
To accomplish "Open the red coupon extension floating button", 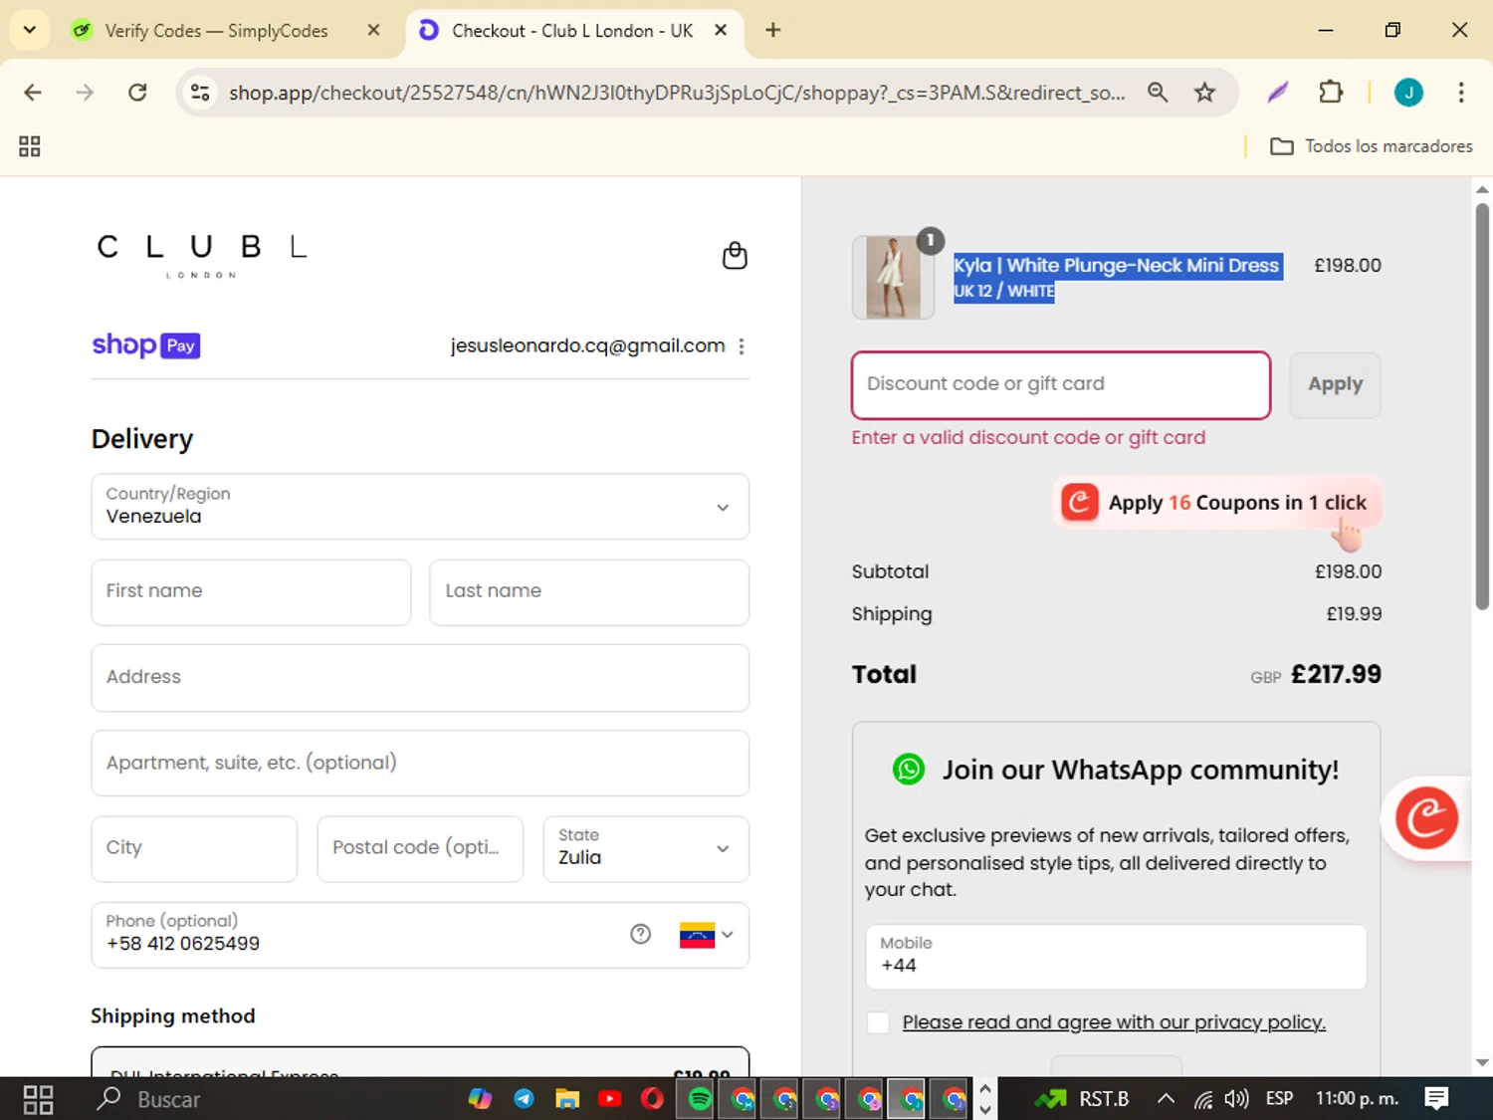I will click(x=1426, y=818).
